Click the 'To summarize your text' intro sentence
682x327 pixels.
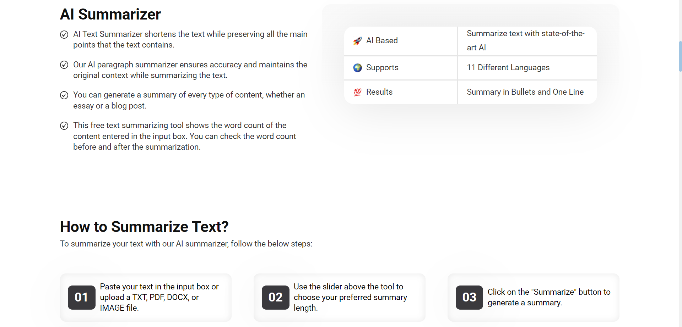tap(186, 244)
